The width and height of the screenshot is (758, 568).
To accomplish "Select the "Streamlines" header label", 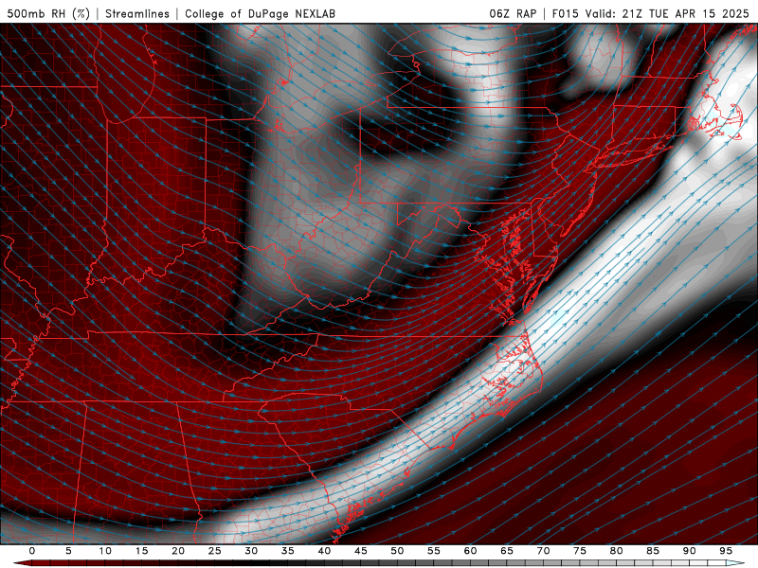I will tap(137, 13).
